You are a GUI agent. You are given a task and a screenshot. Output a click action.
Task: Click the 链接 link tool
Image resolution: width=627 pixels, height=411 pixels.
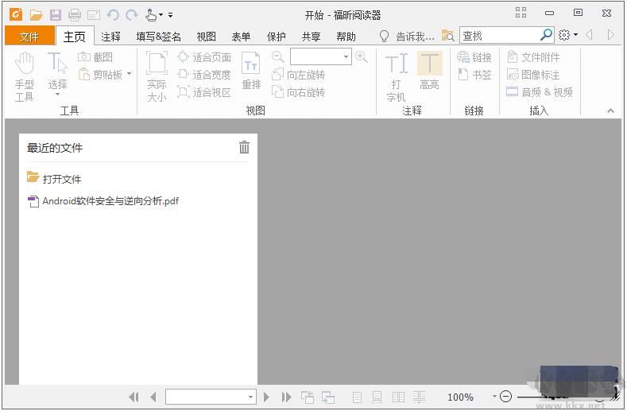click(474, 57)
